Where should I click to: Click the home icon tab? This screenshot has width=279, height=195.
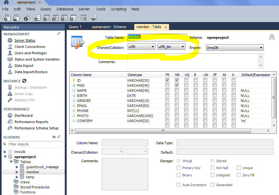point(6,2)
